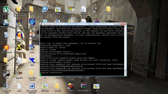Select the UltraStar shortcut icon

[x=45, y=9]
